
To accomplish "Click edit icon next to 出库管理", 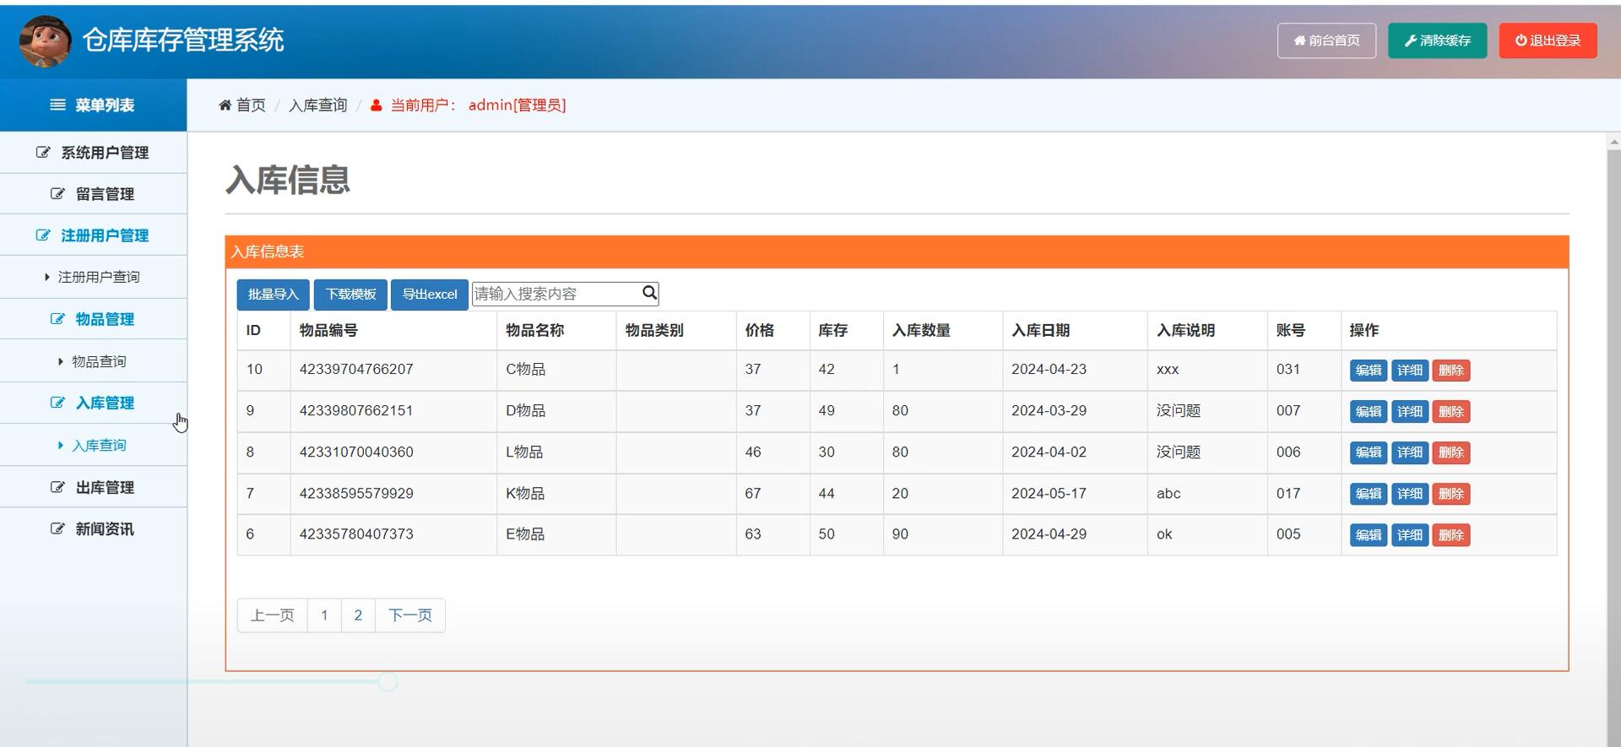I will [x=57, y=486].
